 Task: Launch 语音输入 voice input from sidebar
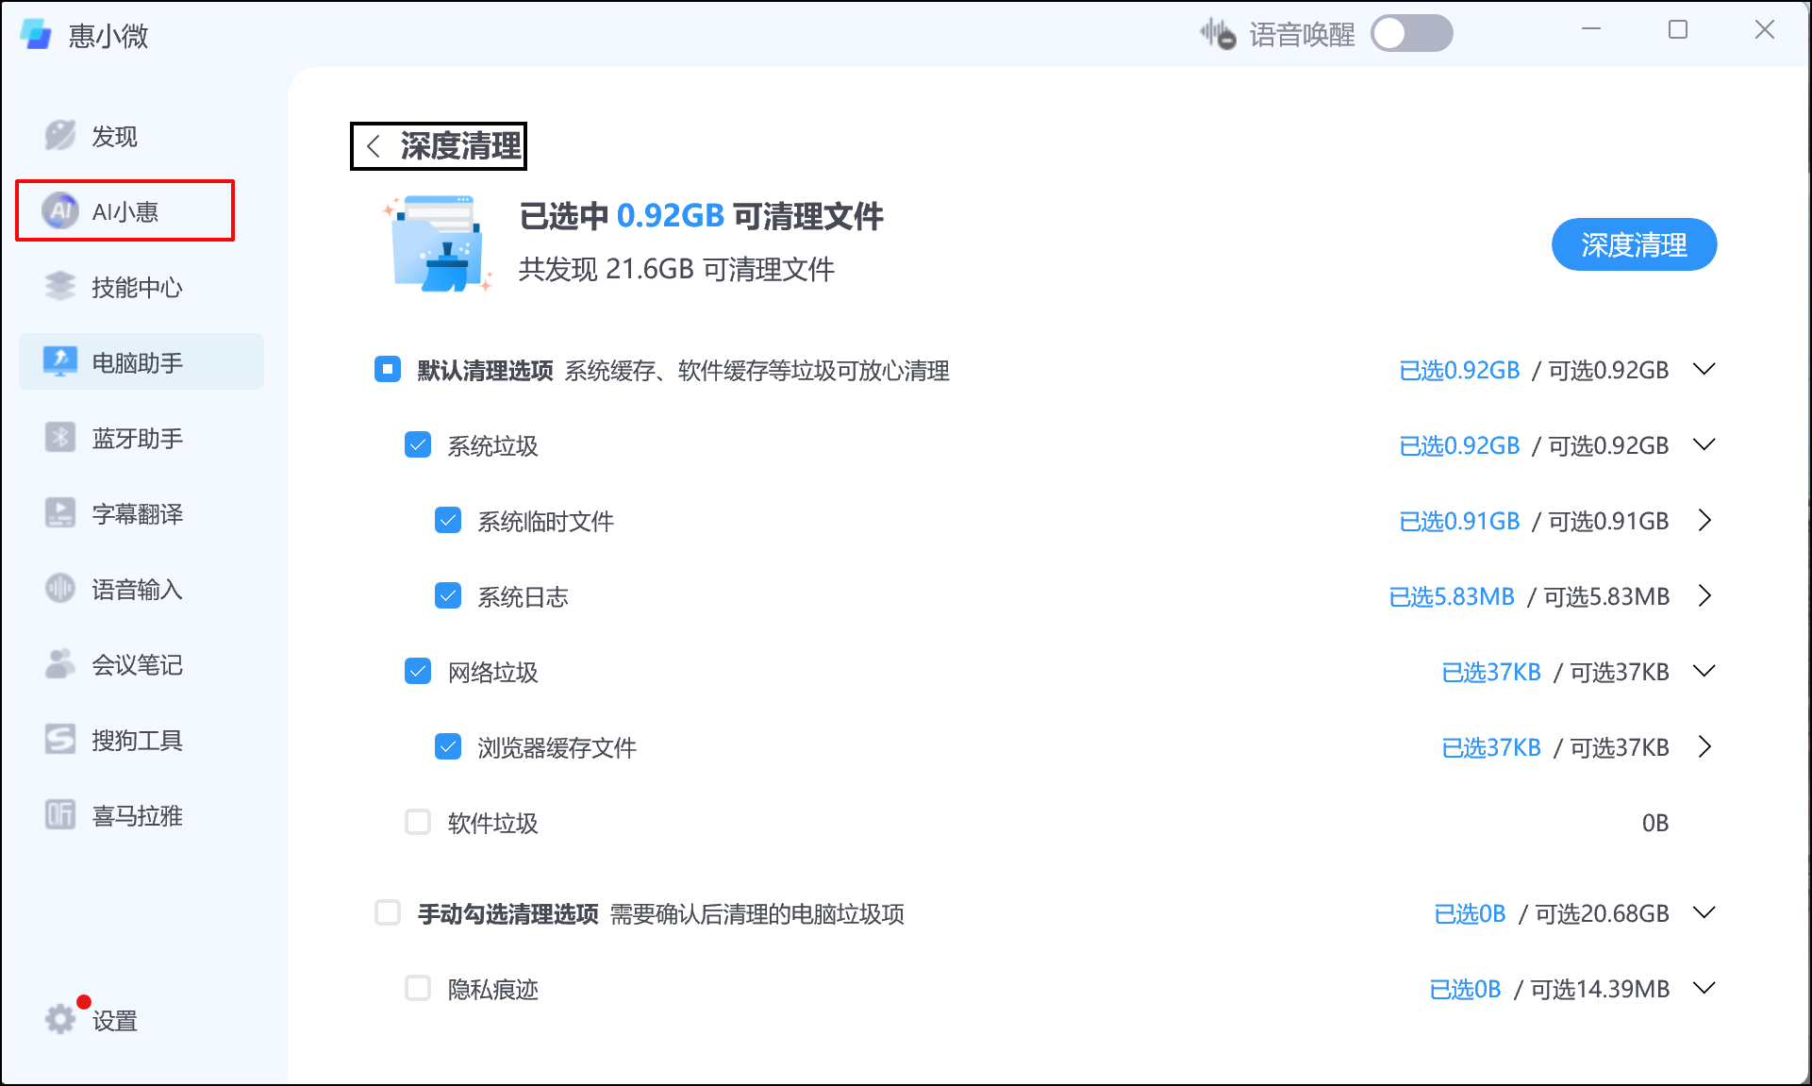click(x=136, y=589)
